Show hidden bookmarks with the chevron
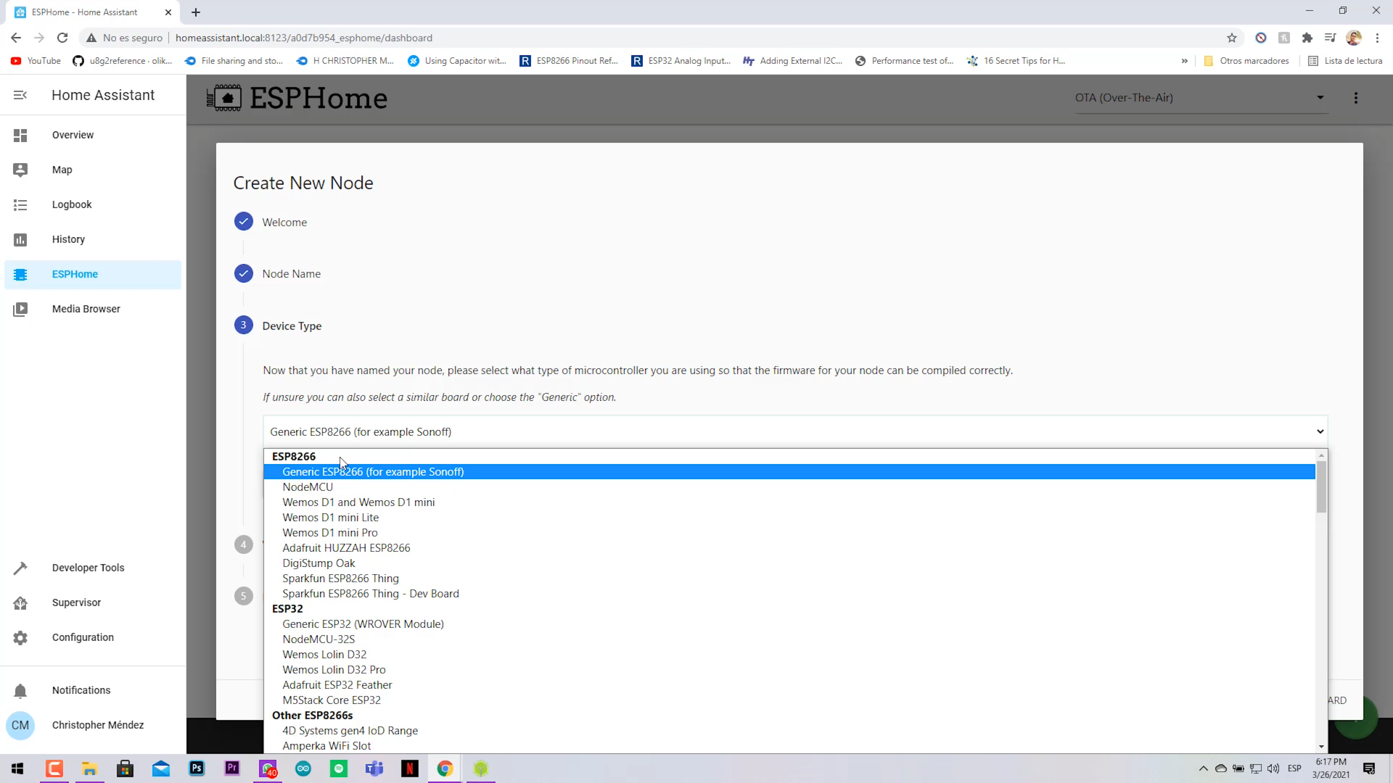 coord(1185,61)
